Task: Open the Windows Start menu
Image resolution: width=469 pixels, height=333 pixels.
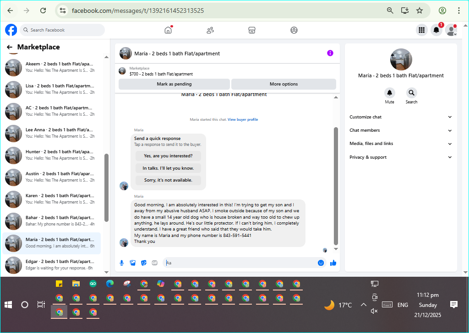Action: [8, 305]
